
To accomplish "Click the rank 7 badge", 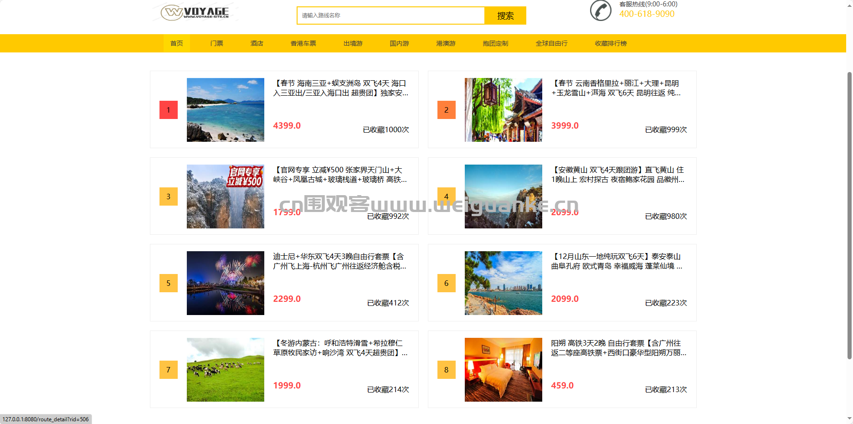I will pos(169,370).
